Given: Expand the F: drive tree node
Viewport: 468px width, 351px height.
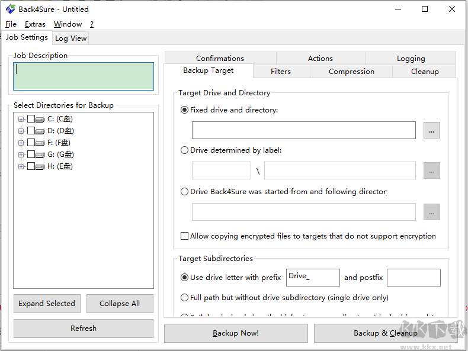Looking at the screenshot, I should [x=21, y=143].
